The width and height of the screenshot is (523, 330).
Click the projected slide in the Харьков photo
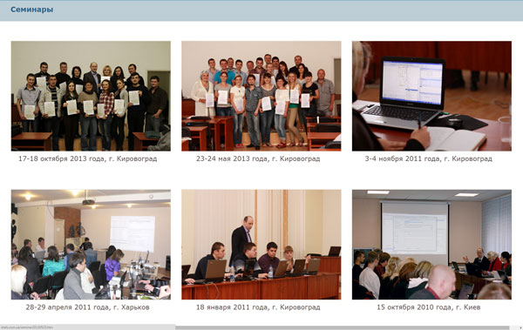pyautogui.click(x=132, y=233)
